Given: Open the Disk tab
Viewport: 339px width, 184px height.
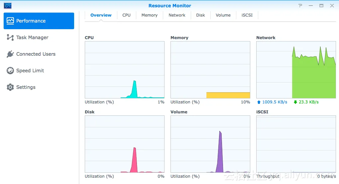Looking at the screenshot, I should point(200,15).
